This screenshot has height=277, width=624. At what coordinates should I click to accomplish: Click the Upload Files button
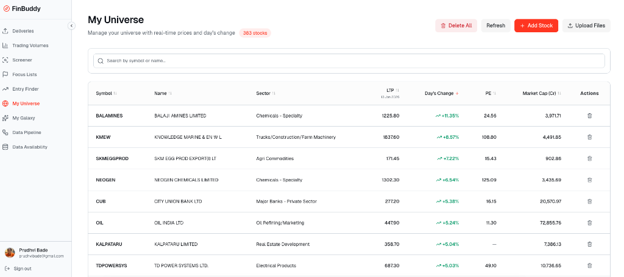[586, 26]
